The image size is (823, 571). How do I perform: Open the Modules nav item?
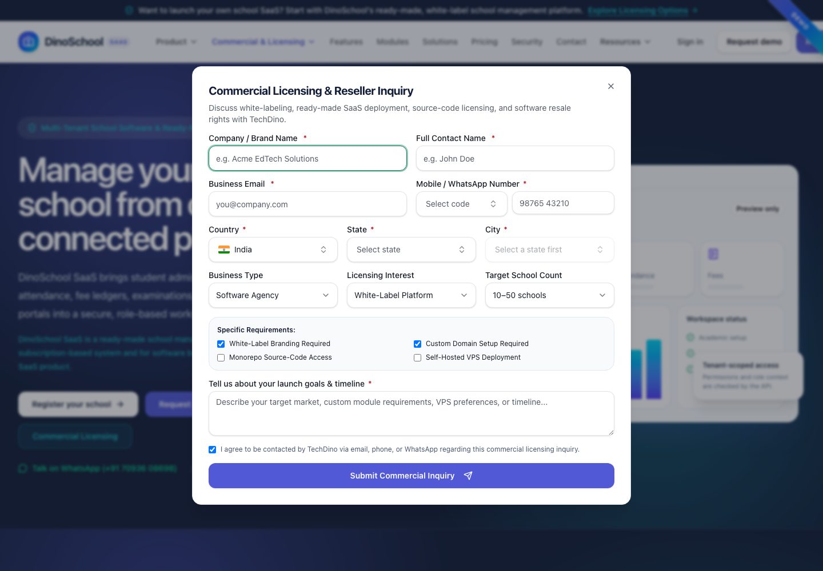point(393,42)
